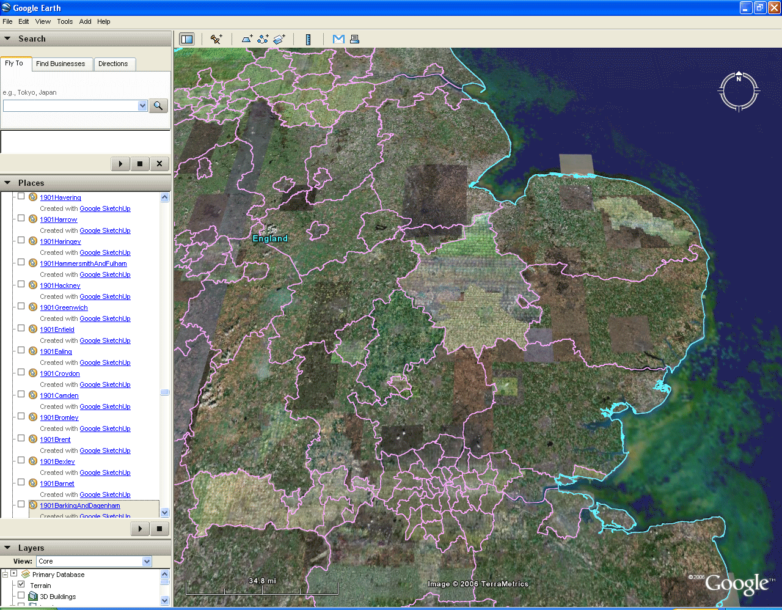Image resolution: width=782 pixels, height=610 pixels.
Task: Play tour of Places items
Action: click(x=140, y=529)
